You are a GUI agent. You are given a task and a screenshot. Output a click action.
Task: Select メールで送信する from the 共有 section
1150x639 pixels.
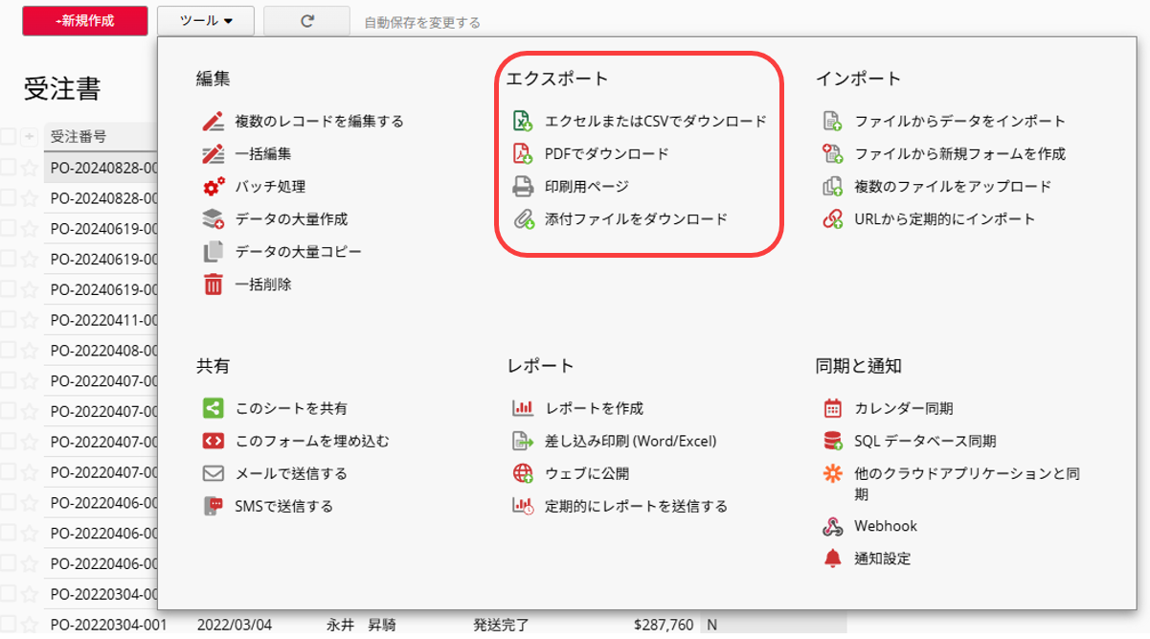point(291,474)
